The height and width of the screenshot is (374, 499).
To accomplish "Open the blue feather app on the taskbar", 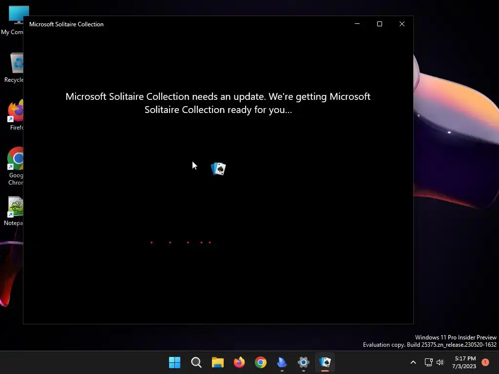I will (x=282, y=362).
